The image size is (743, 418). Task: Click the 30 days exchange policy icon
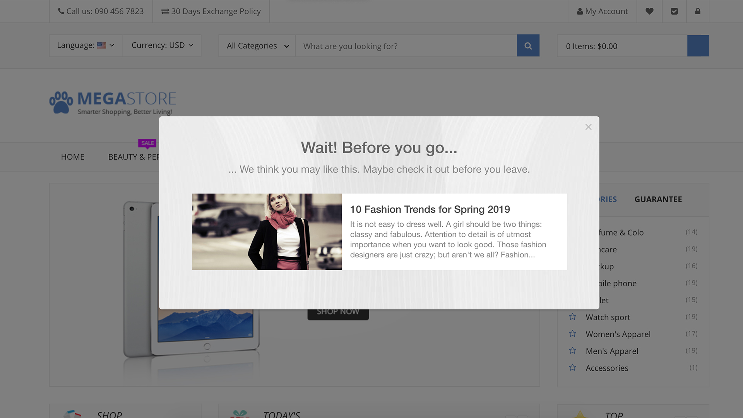(164, 11)
